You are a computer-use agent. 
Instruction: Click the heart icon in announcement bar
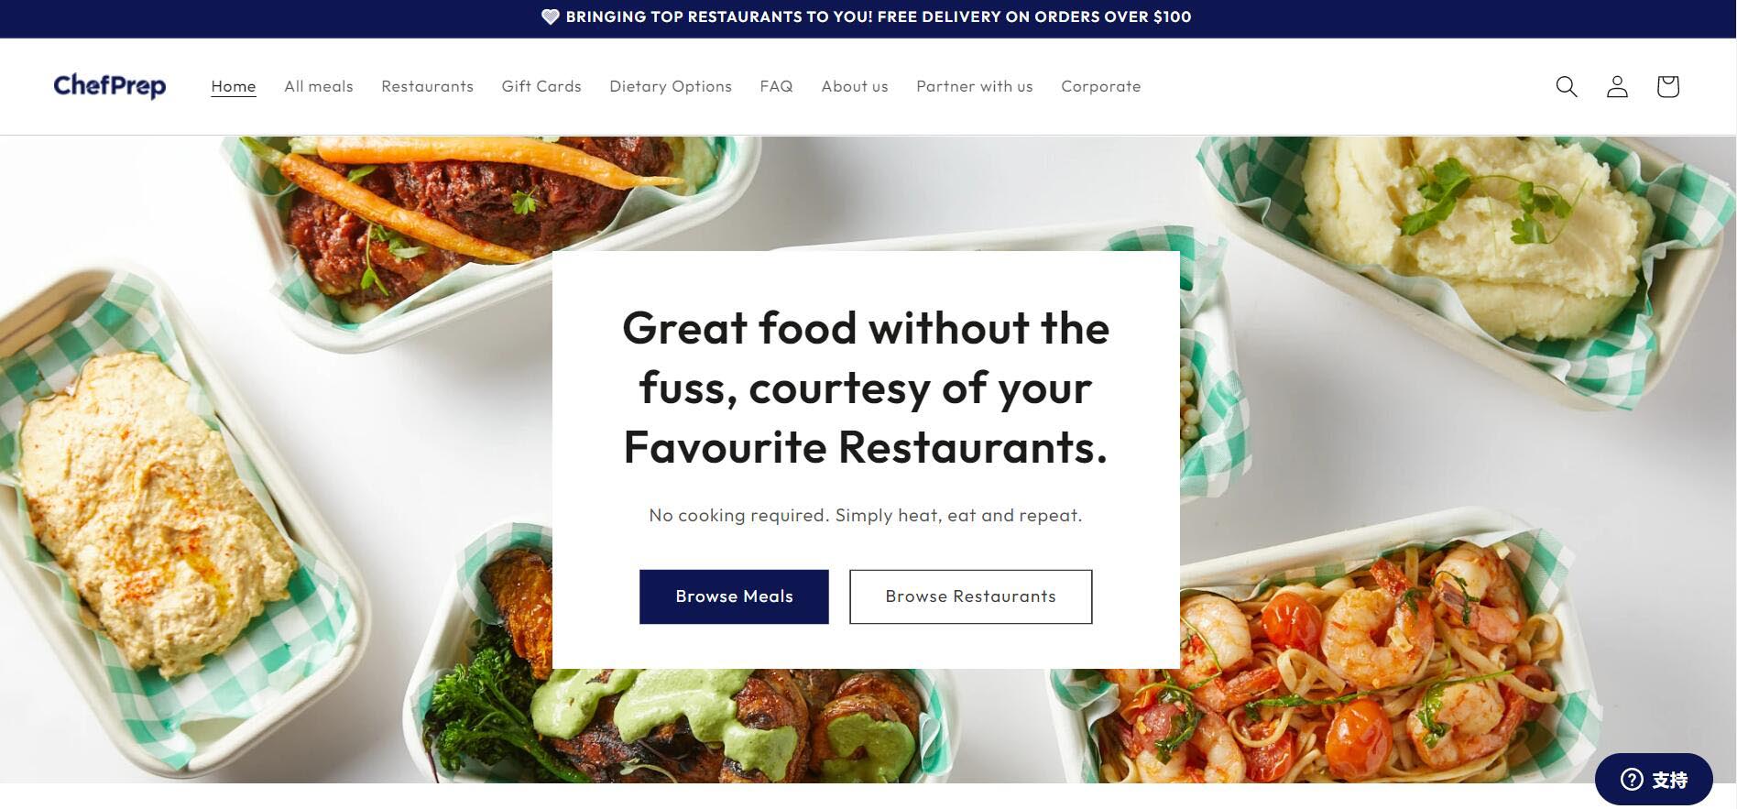point(550,16)
